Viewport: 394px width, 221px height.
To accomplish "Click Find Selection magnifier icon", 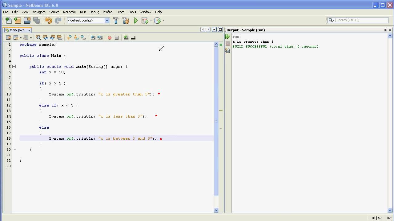I will click(38, 38).
